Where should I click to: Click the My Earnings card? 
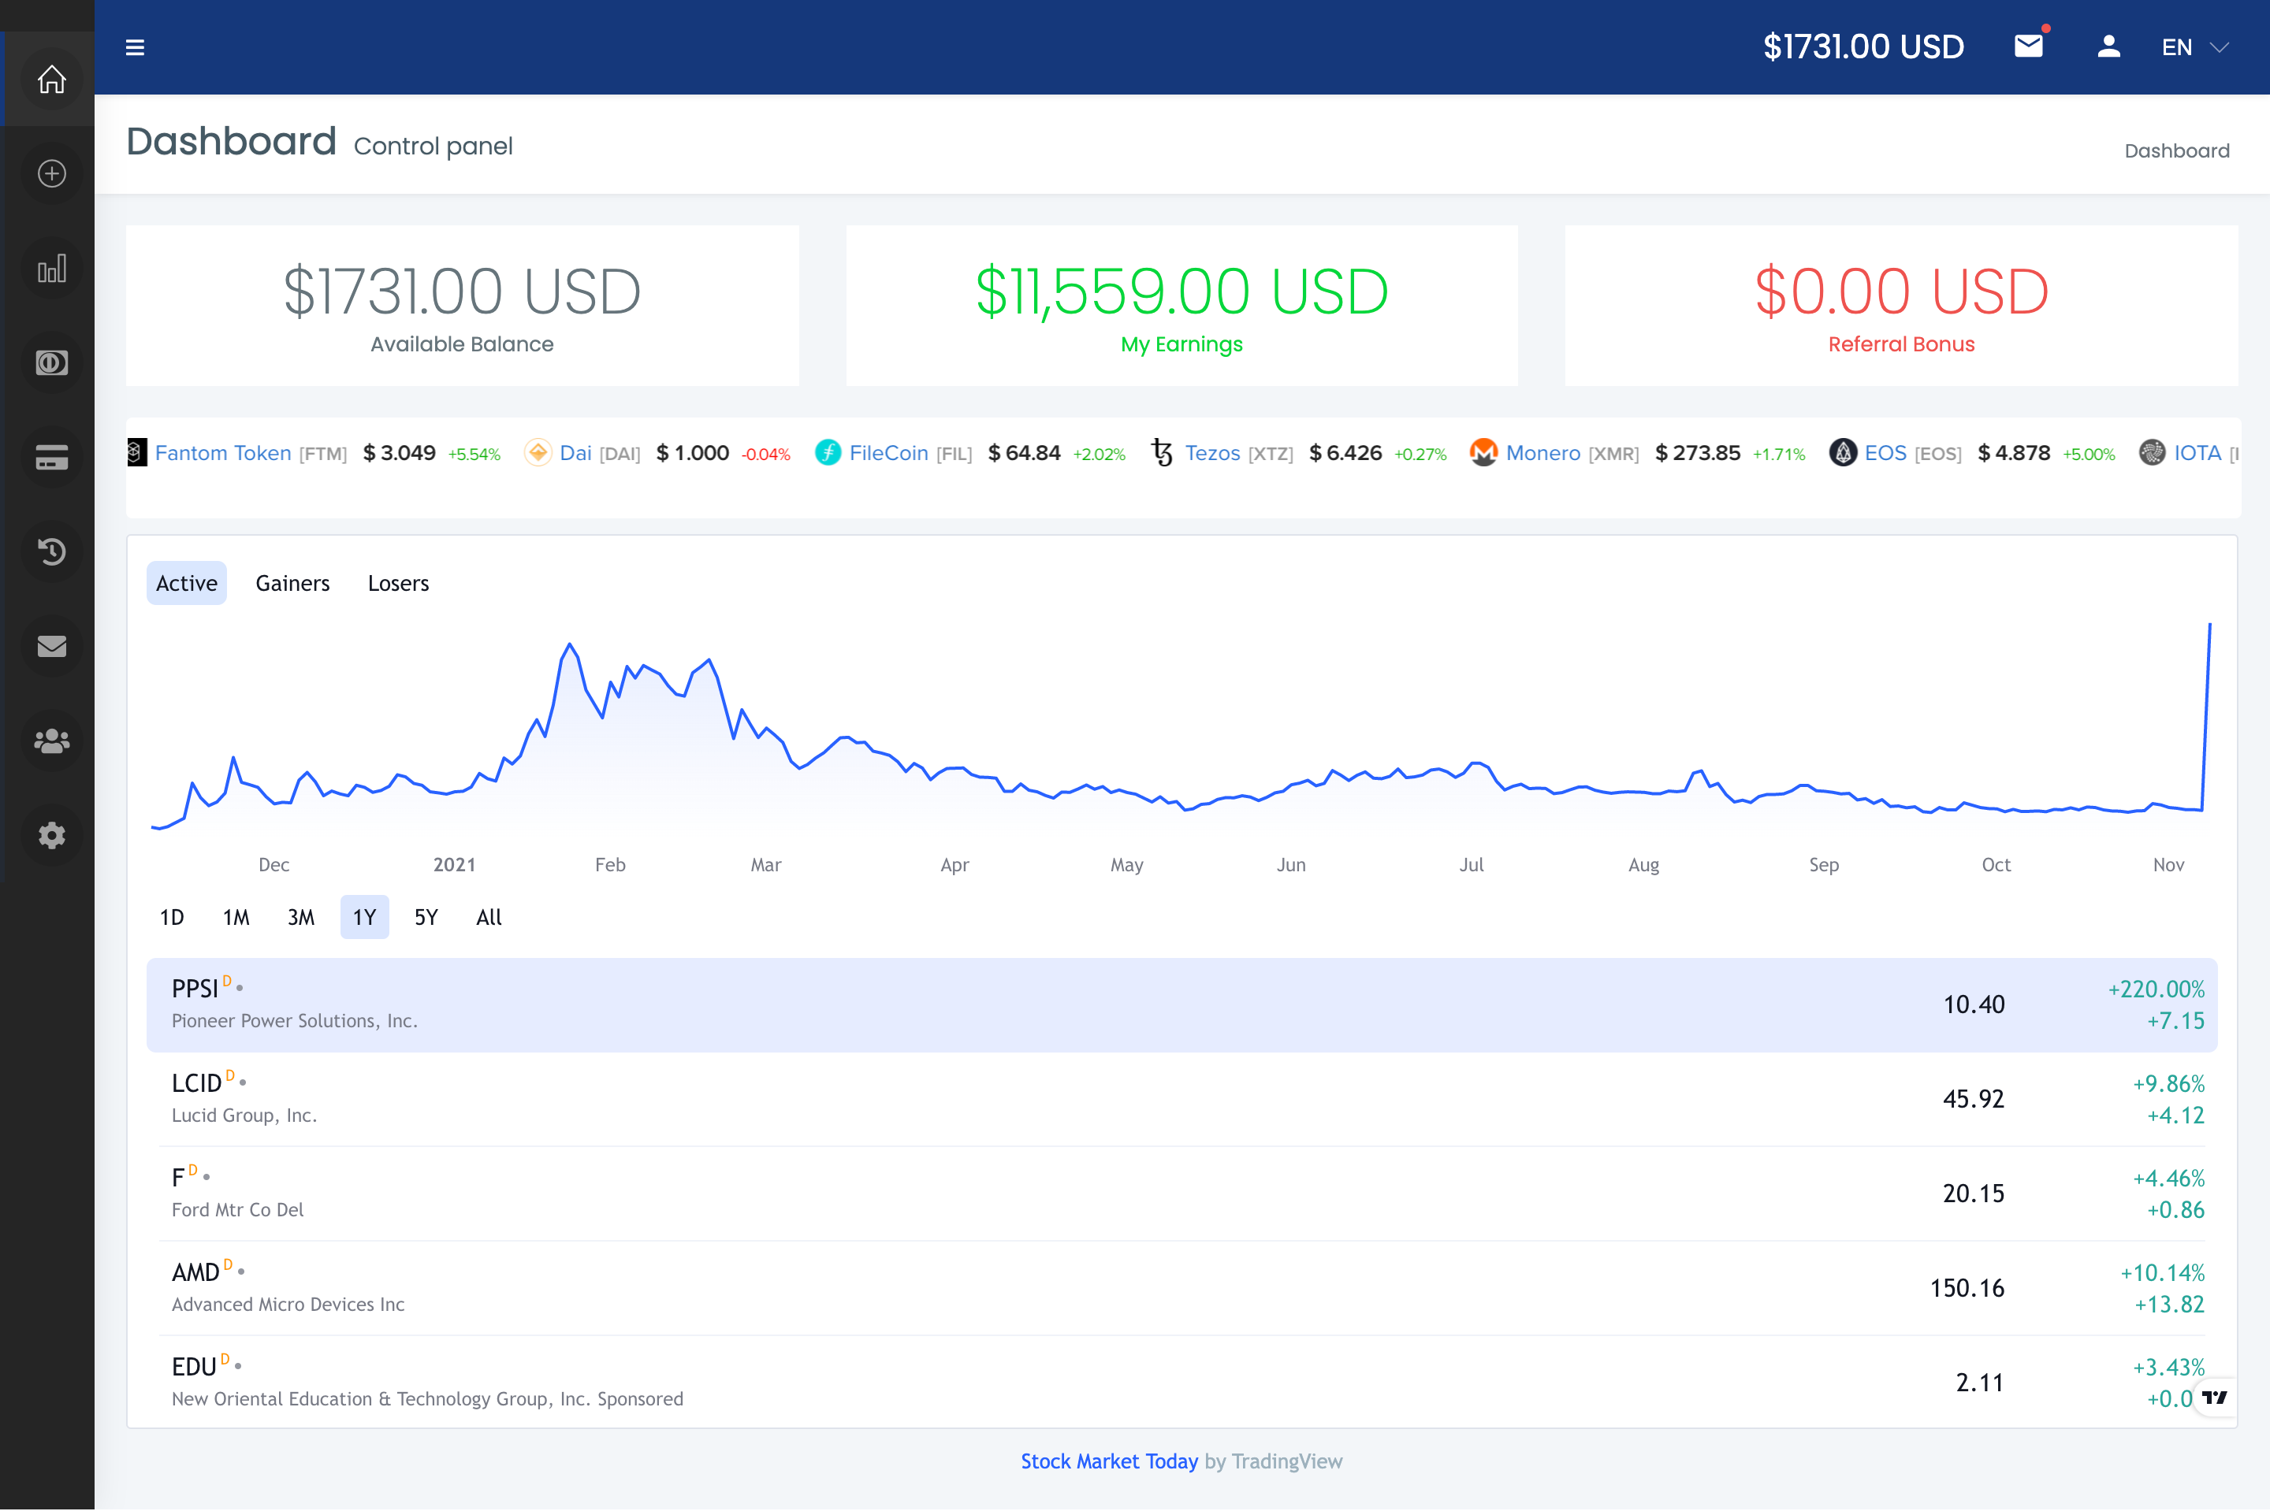(x=1182, y=306)
